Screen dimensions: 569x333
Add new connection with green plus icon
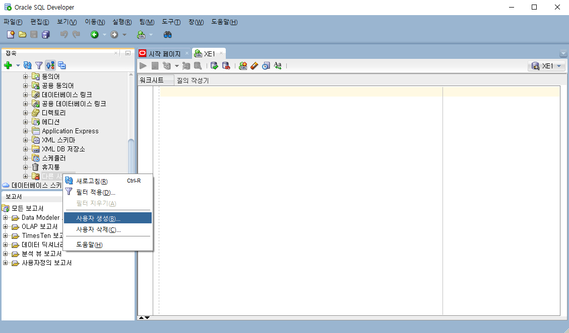[x=8, y=65]
